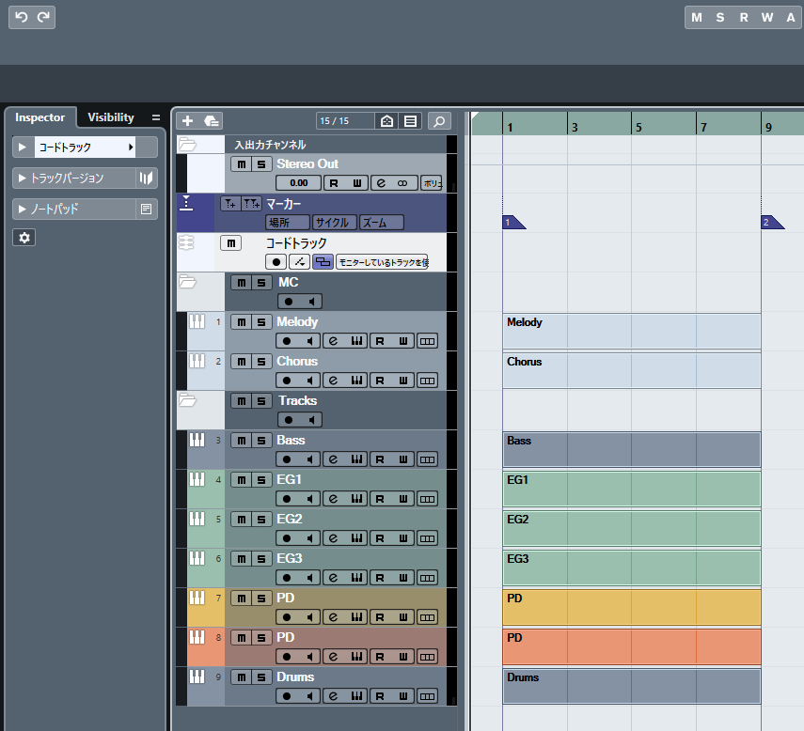
Task: Click the Add Cycle Marker icon
Action: (x=251, y=203)
